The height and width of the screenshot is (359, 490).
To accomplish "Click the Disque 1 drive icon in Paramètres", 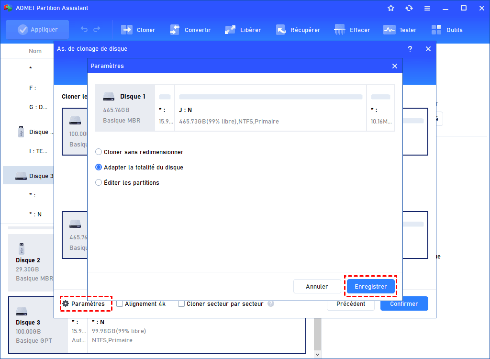I will (x=109, y=96).
